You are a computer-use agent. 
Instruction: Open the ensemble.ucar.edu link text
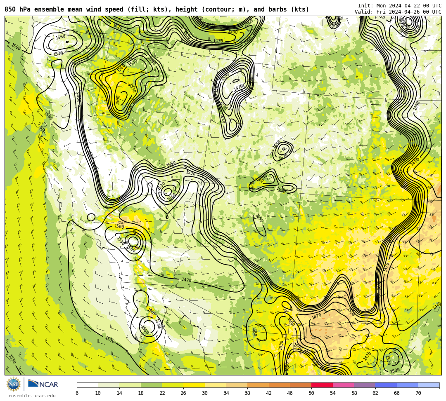tap(32, 396)
